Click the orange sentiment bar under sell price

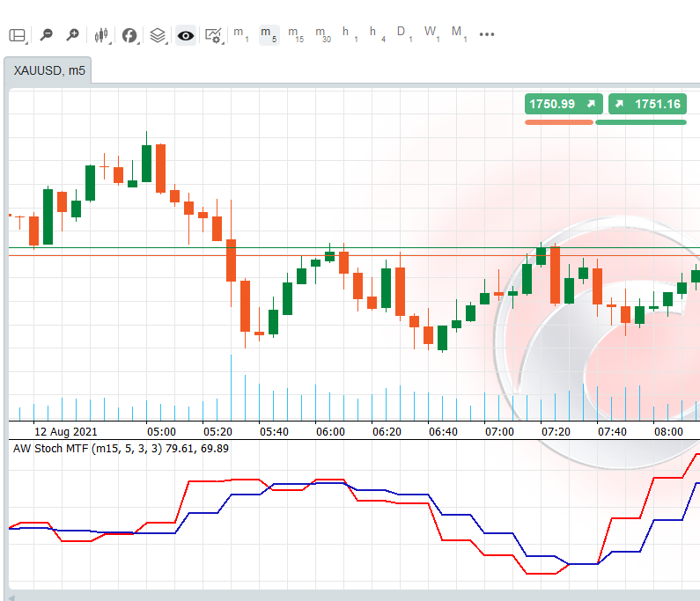pyautogui.click(x=559, y=122)
